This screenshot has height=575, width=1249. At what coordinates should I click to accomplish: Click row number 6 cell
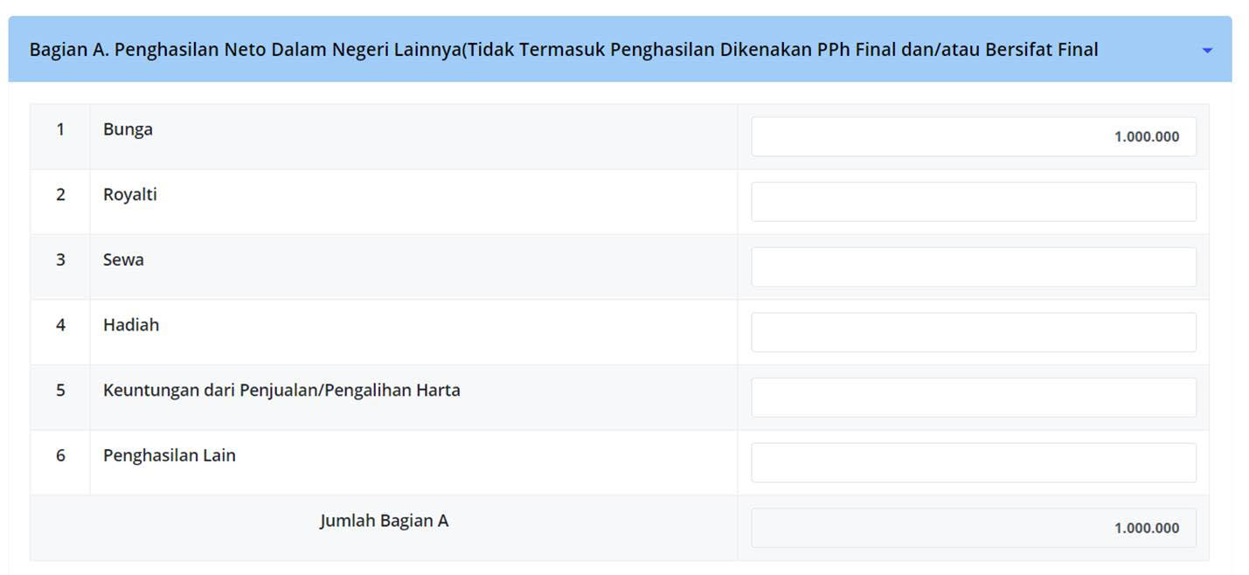pos(60,455)
